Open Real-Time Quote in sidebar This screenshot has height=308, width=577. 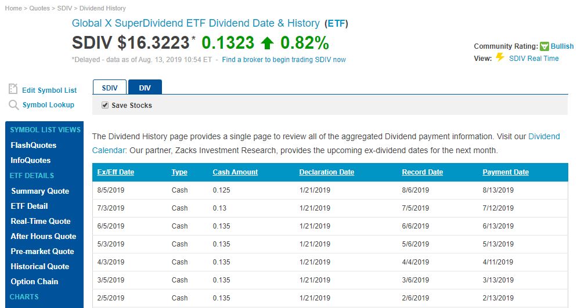(41, 221)
